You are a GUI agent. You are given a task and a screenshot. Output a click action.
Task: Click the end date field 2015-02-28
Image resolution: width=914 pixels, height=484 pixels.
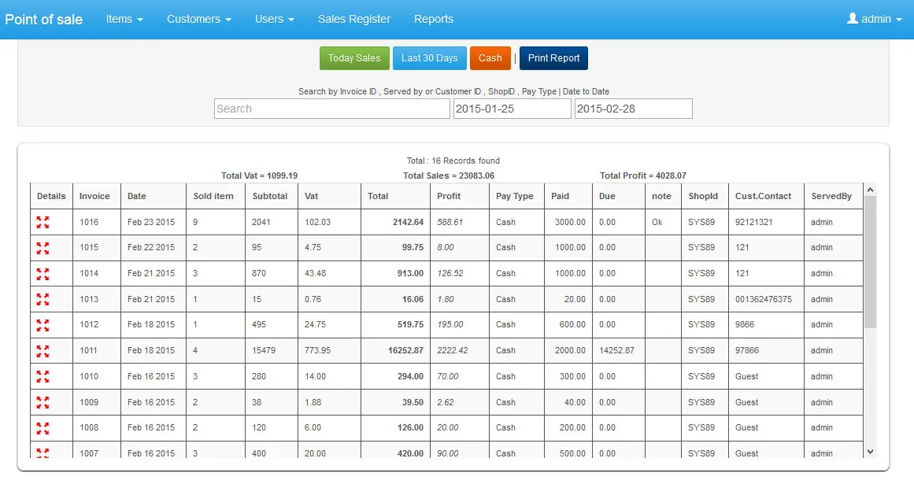(x=634, y=109)
